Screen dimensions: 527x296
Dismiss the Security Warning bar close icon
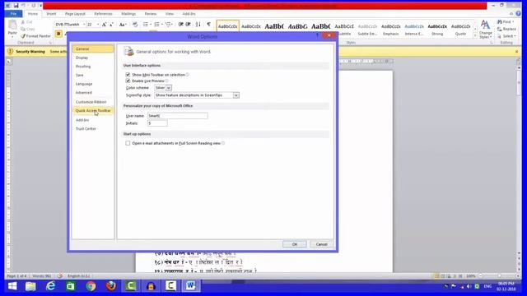click(x=516, y=52)
